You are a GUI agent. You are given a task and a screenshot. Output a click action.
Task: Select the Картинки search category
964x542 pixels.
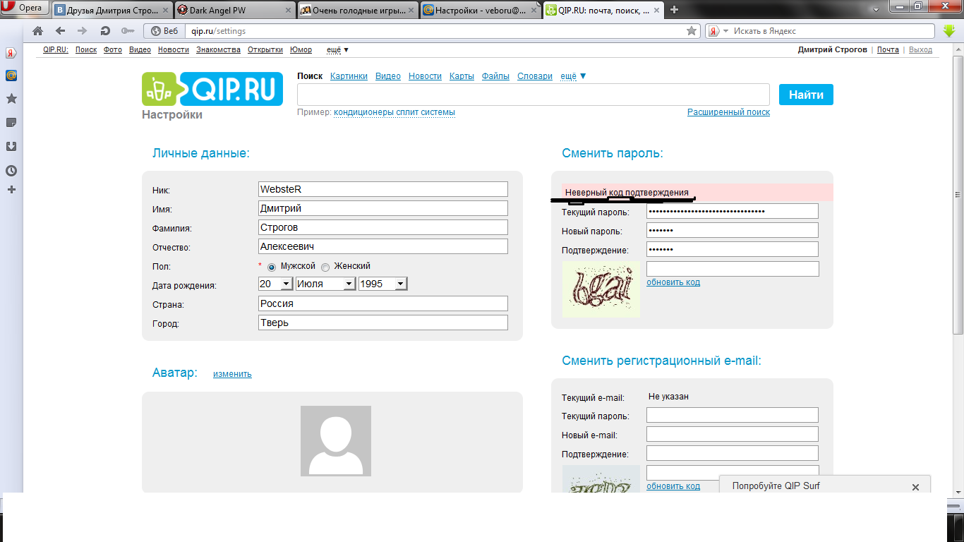click(349, 76)
